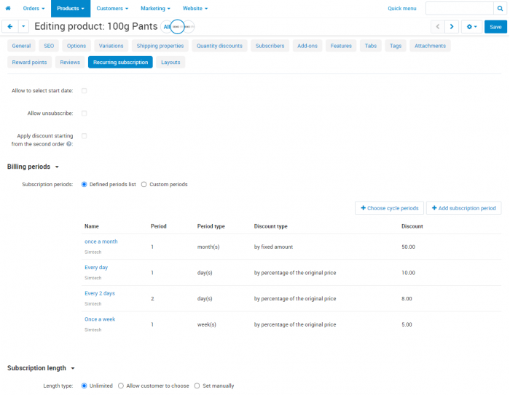
Task: Select the highlighted storefront logo circle
Action: [x=177, y=27]
